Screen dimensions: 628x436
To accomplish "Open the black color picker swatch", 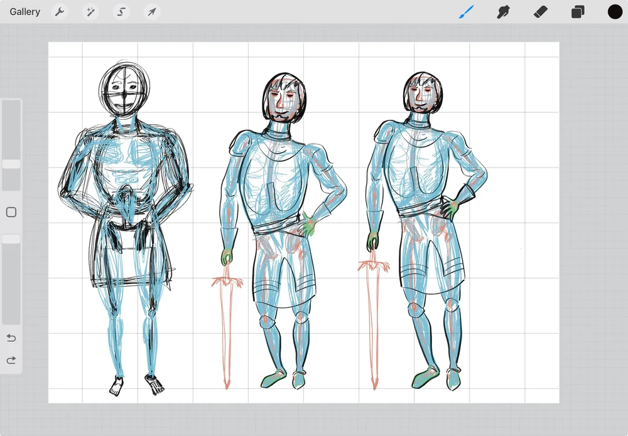I will pyautogui.click(x=615, y=11).
